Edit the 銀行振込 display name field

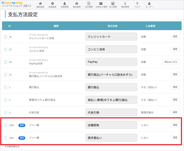pos(111,87)
